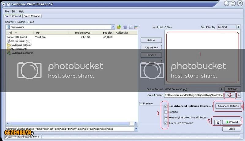Select CD Sürücüsü (D:) drive icon

8,41
